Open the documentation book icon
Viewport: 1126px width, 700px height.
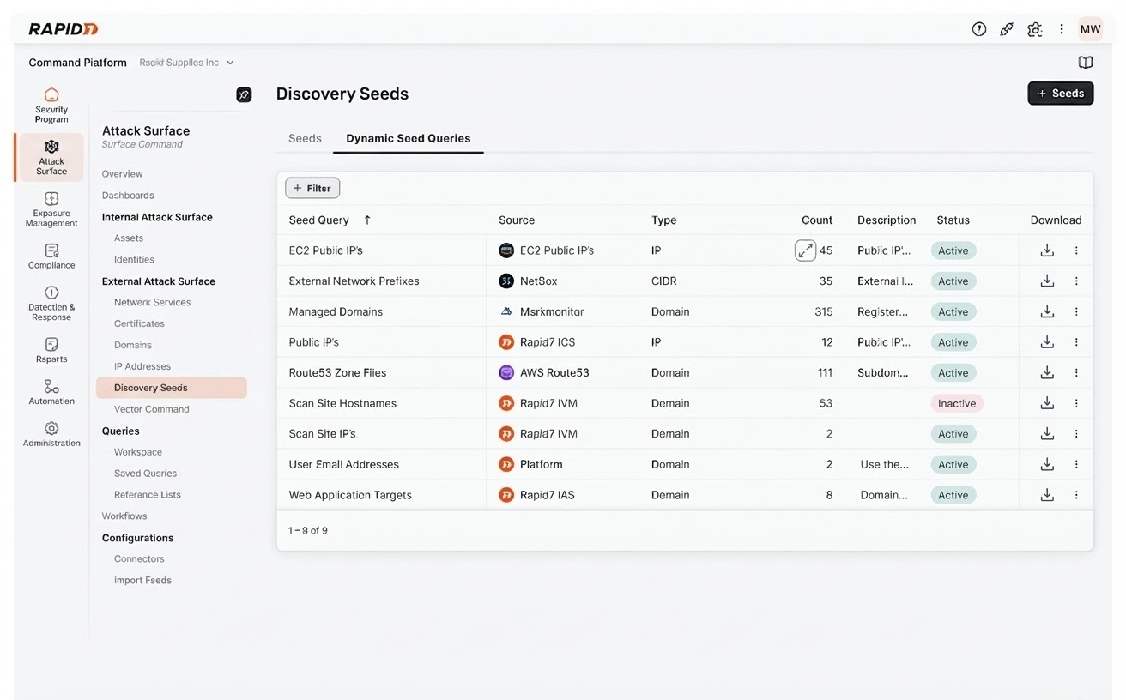point(1086,63)
